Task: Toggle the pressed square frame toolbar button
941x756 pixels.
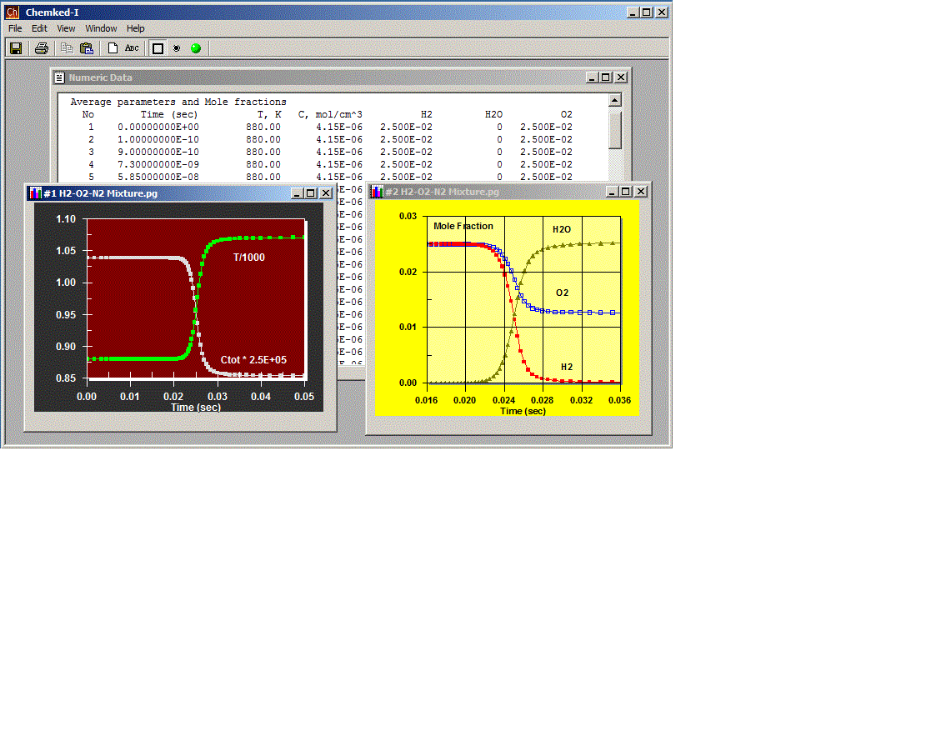Action: [x=158, y=48]
